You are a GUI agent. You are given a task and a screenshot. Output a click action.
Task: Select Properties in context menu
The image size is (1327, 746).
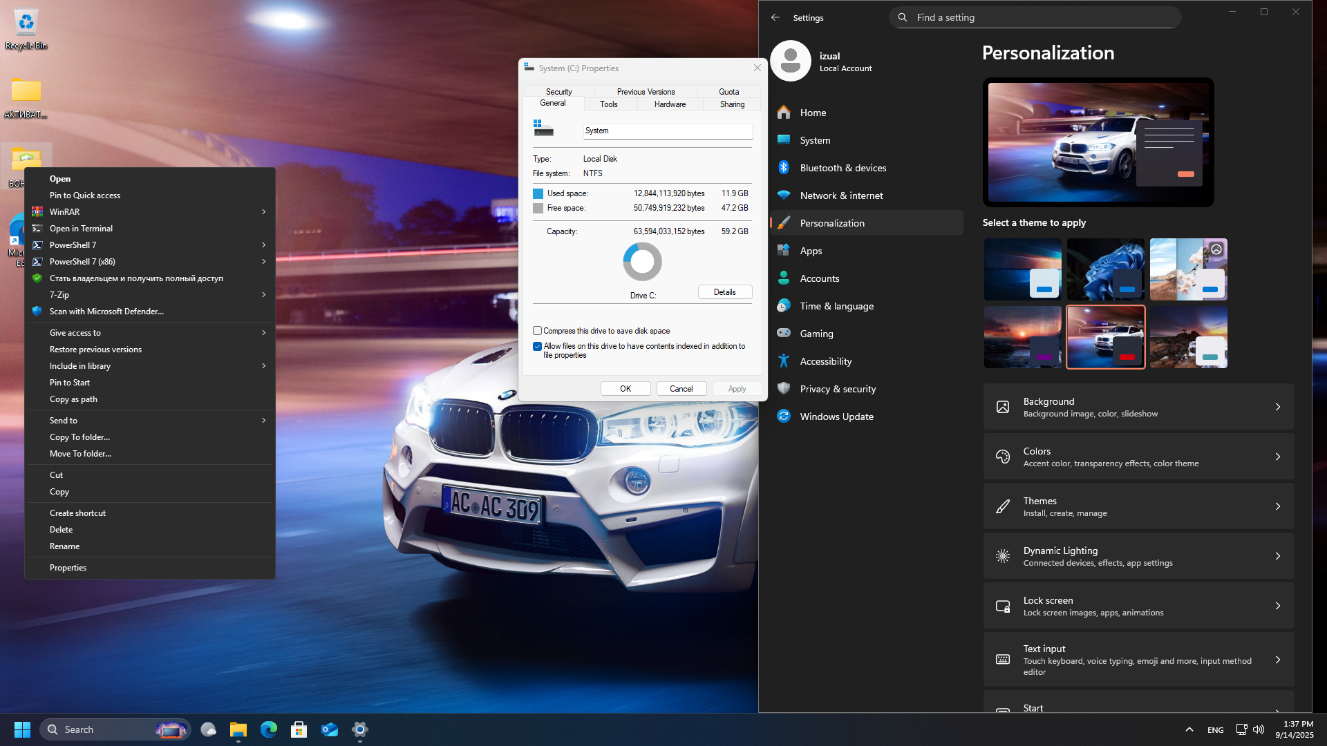(x=150, y=568)
